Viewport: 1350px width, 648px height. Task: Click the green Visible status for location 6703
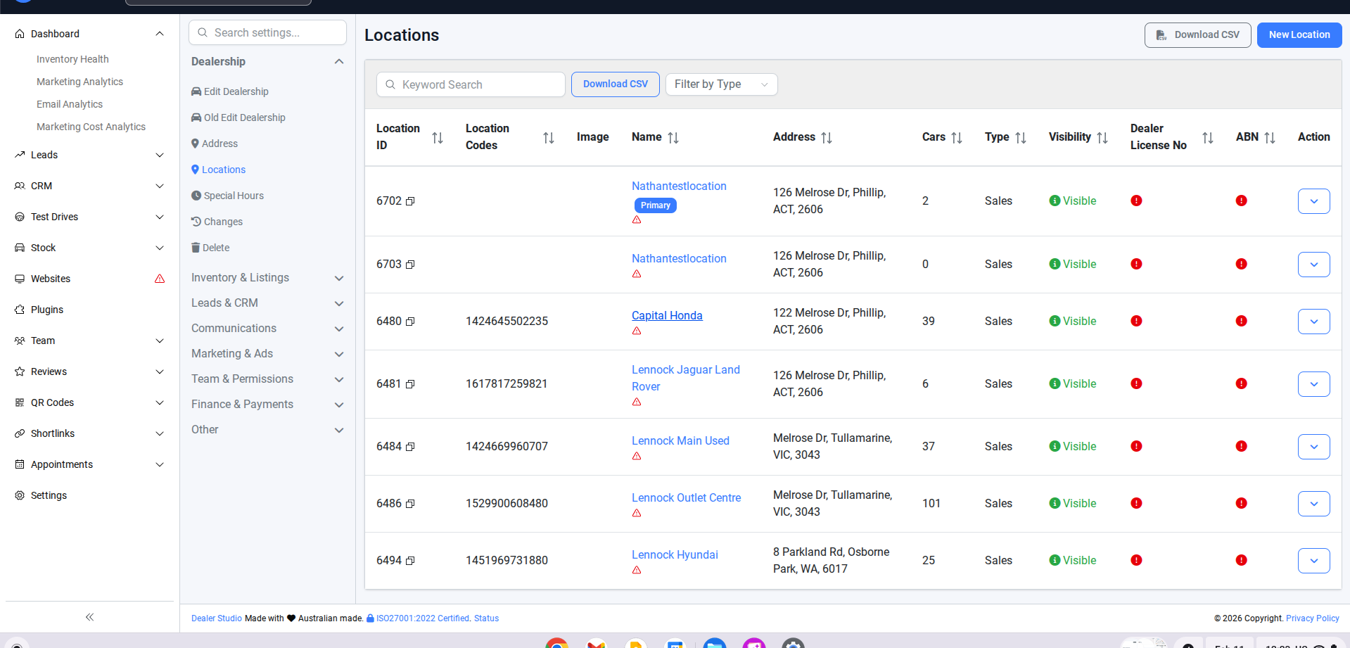(1072, 264)
